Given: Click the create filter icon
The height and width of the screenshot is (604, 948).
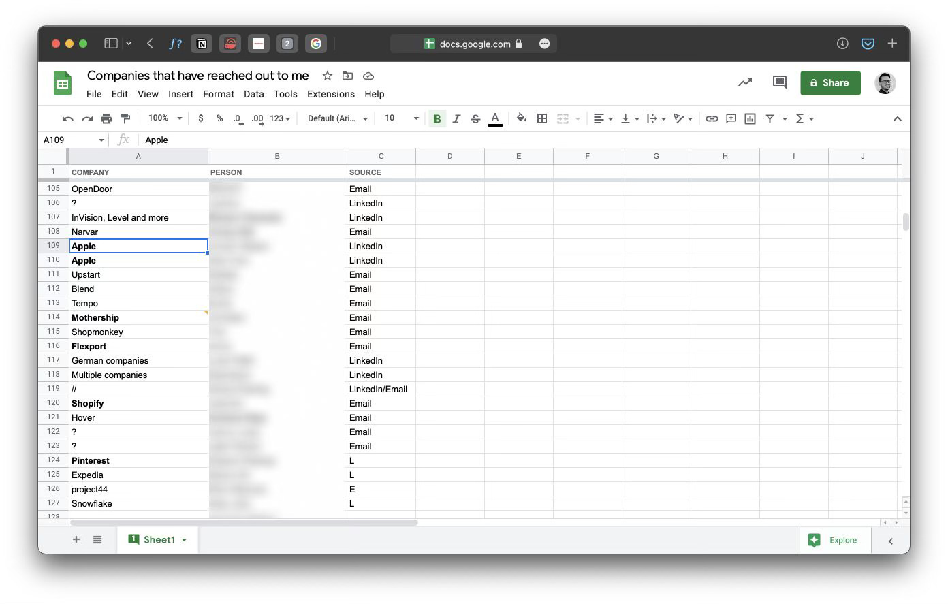Looking at the screenshot, I should tap(770, 118).
